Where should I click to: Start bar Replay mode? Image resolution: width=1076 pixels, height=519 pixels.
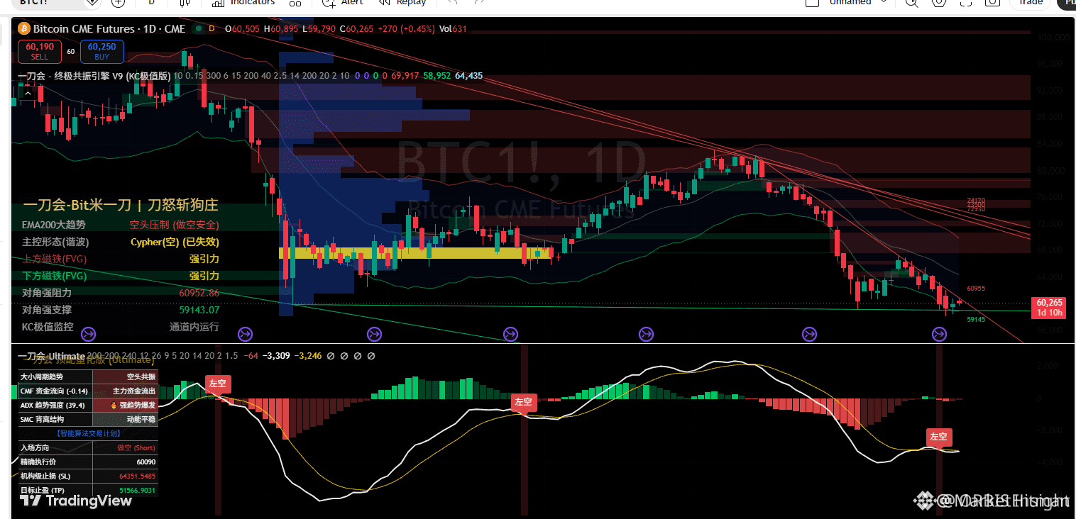(x=402, y=2)
